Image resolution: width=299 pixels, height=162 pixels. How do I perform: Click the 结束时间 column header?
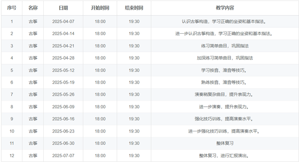pos(134,8)
